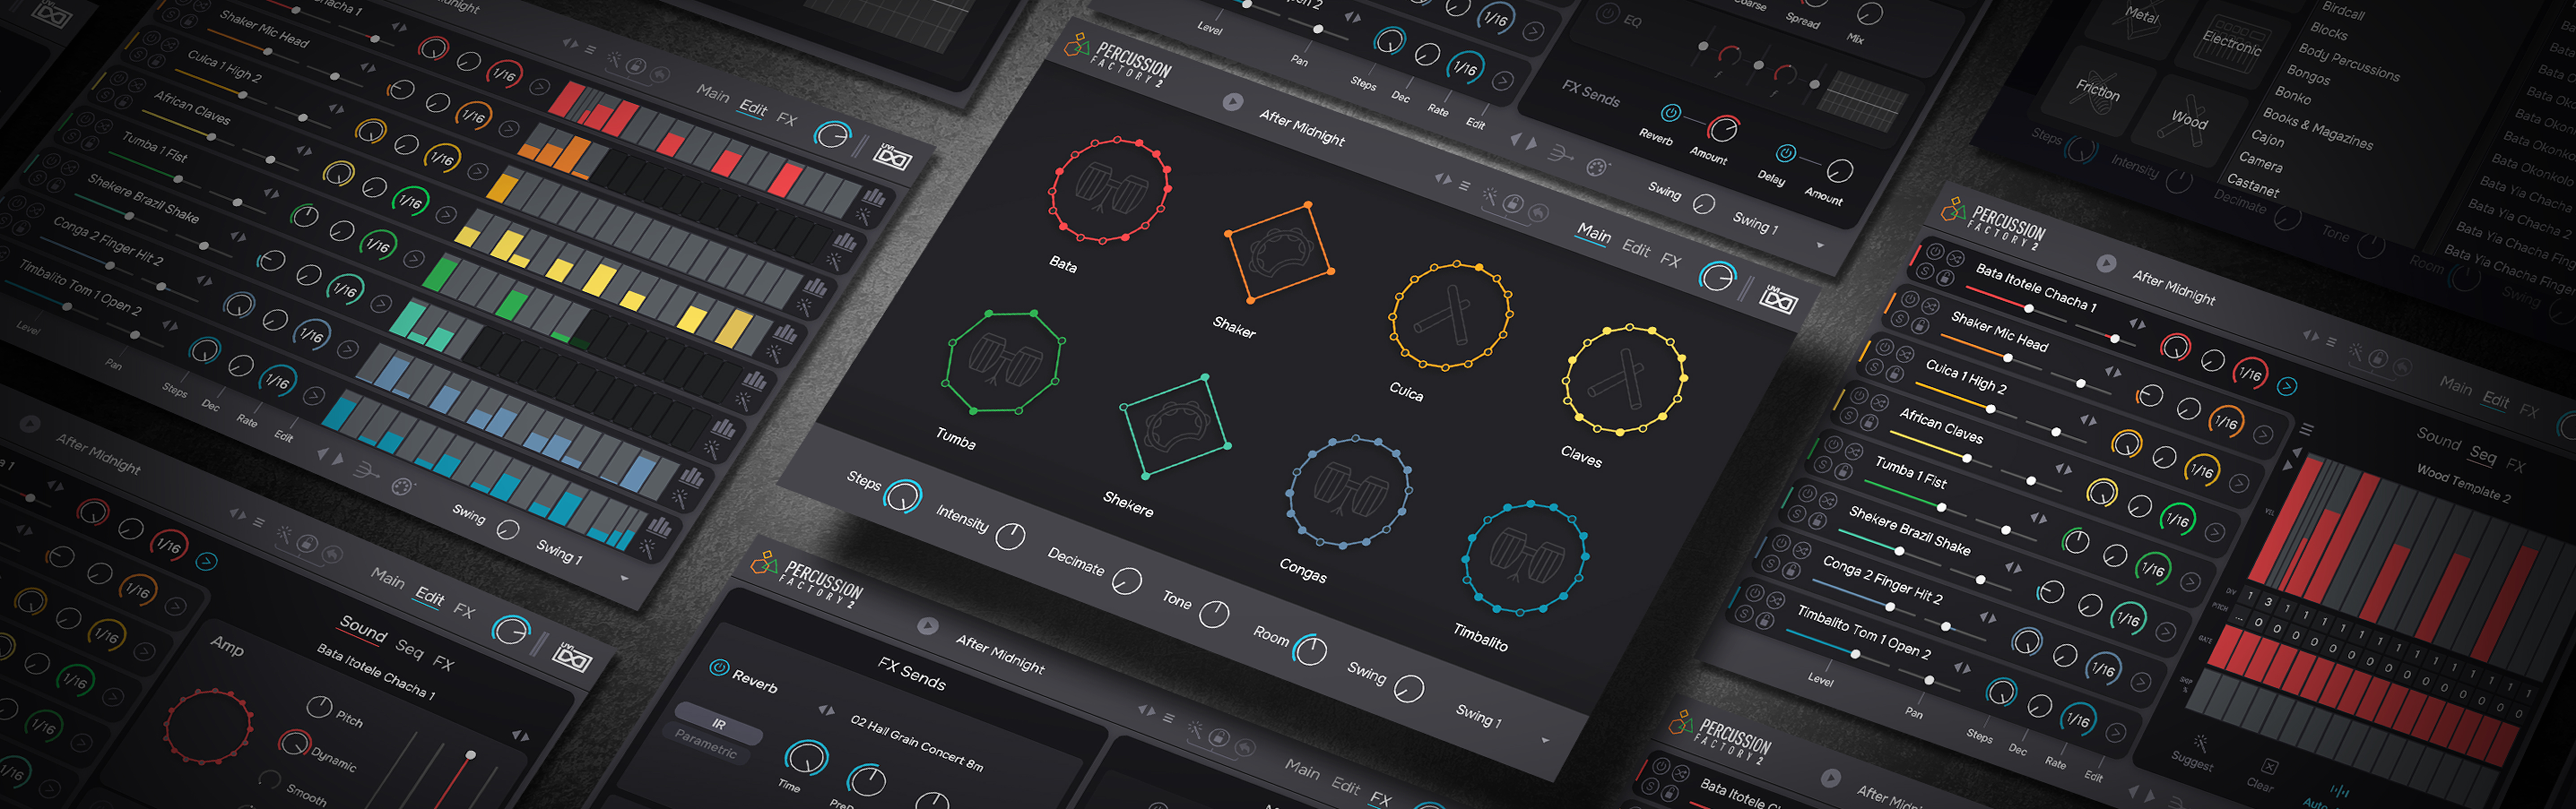Toggle the EQ power button
Screen dimensions: 2576x809
point(1607,14)
